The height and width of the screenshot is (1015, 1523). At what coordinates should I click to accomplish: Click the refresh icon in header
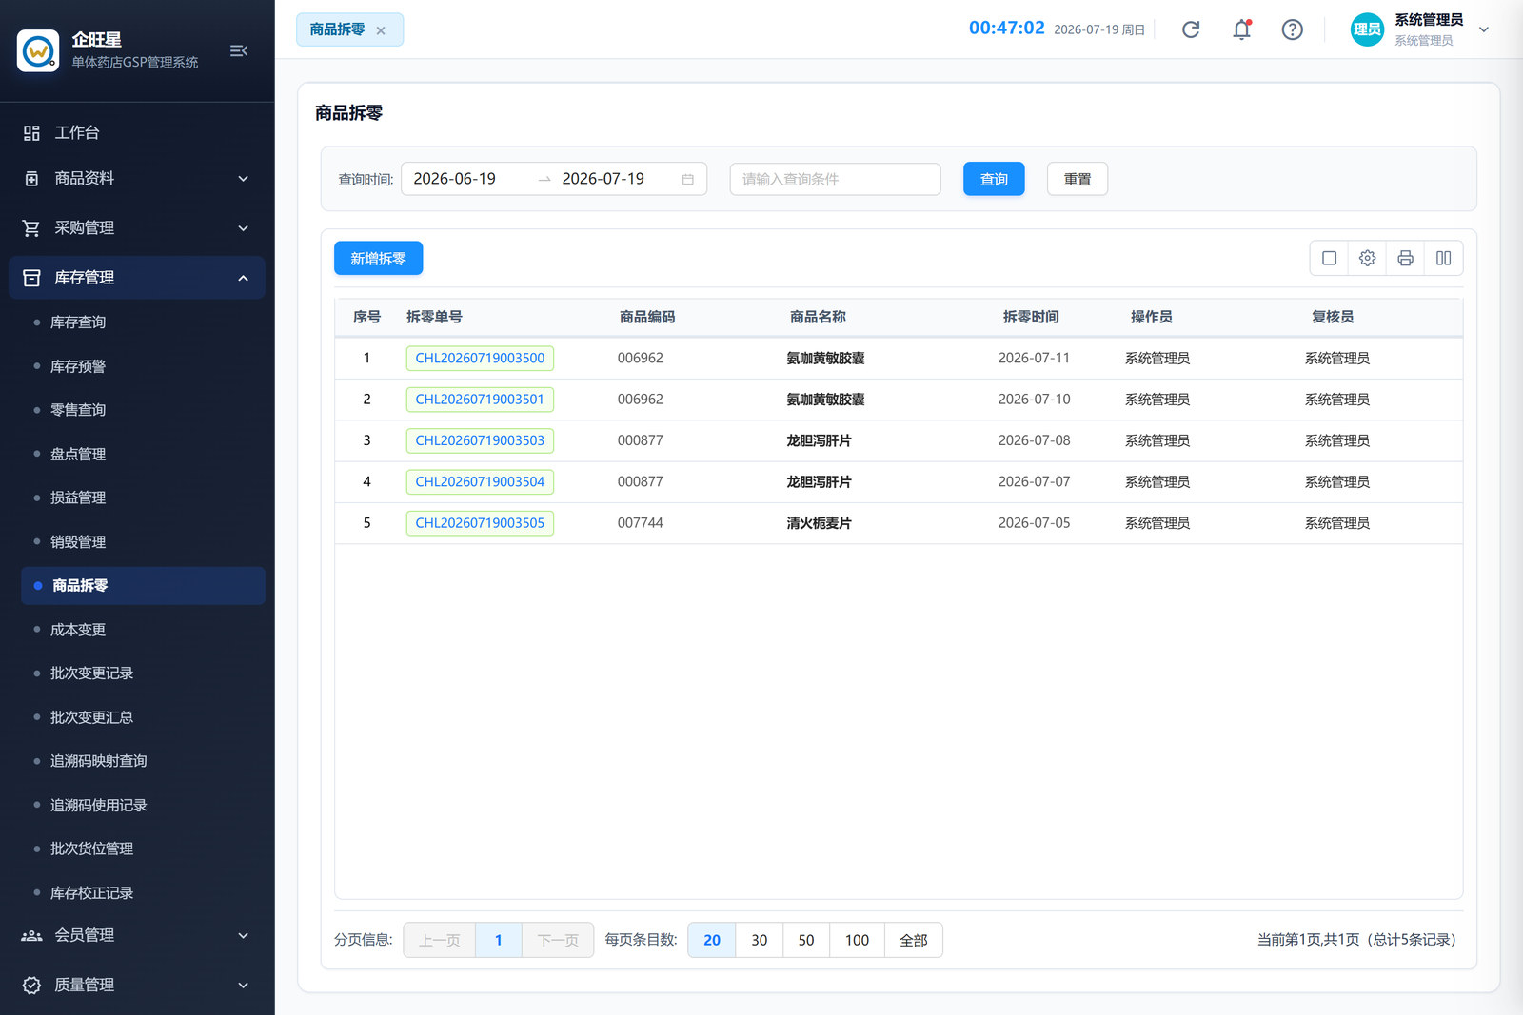point(1191,29)
